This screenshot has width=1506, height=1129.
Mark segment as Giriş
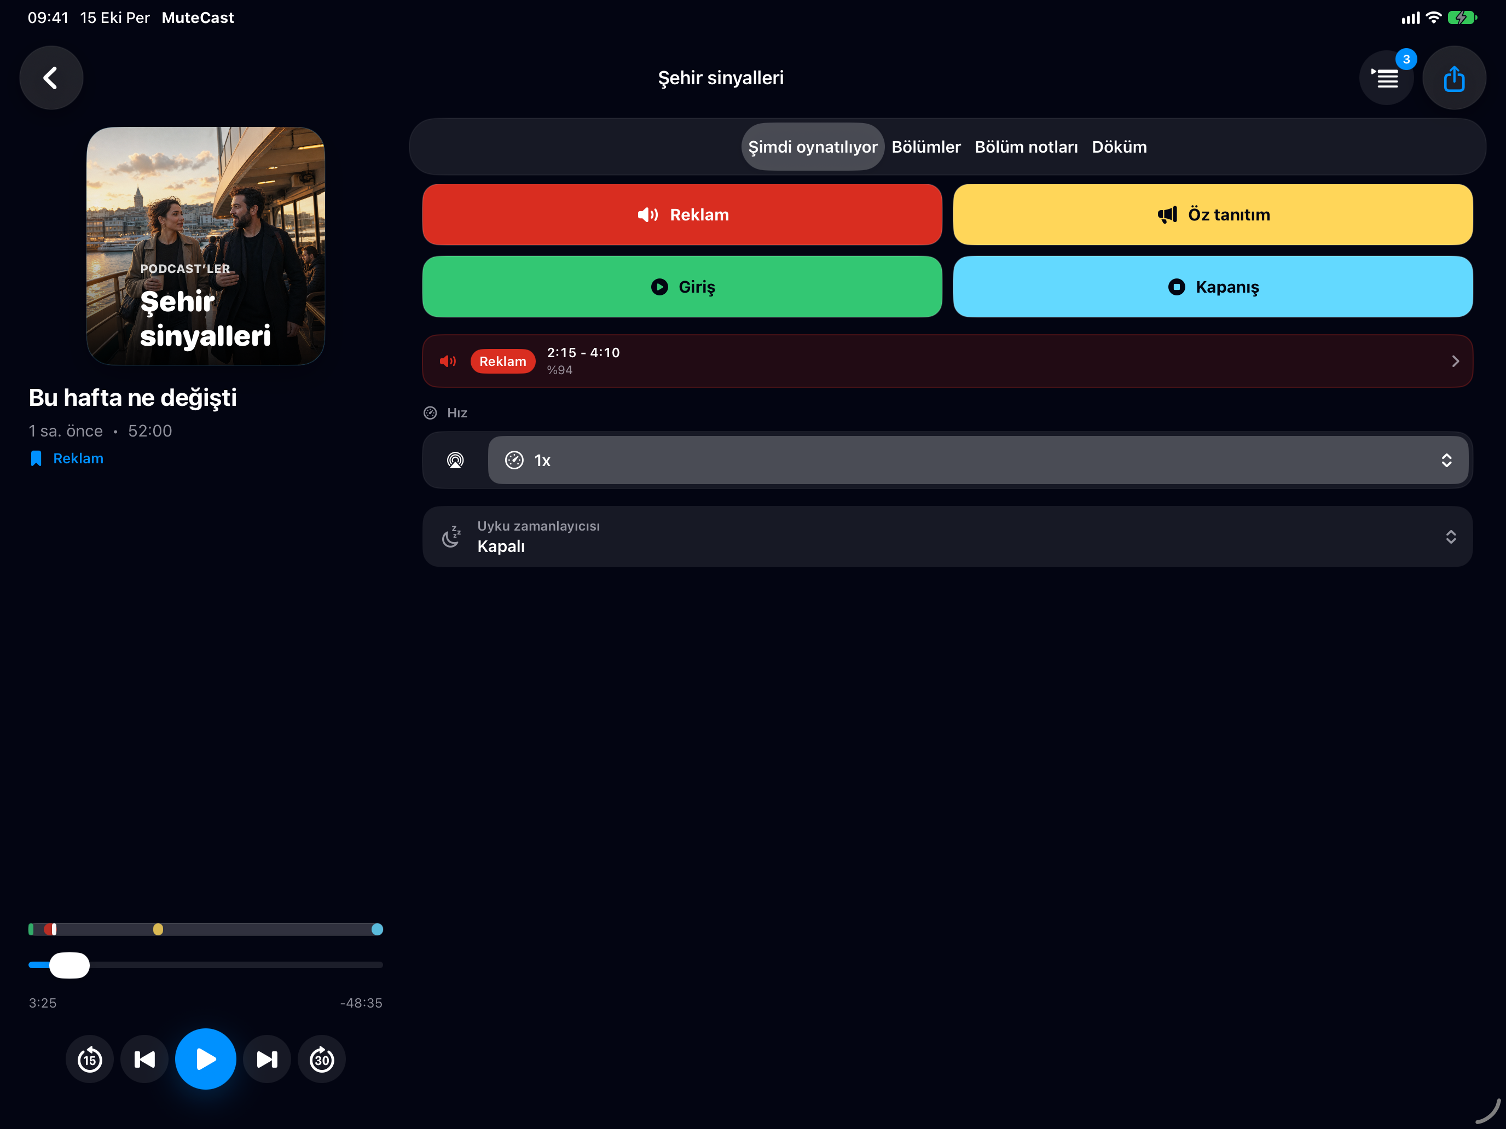pos(681,287)
